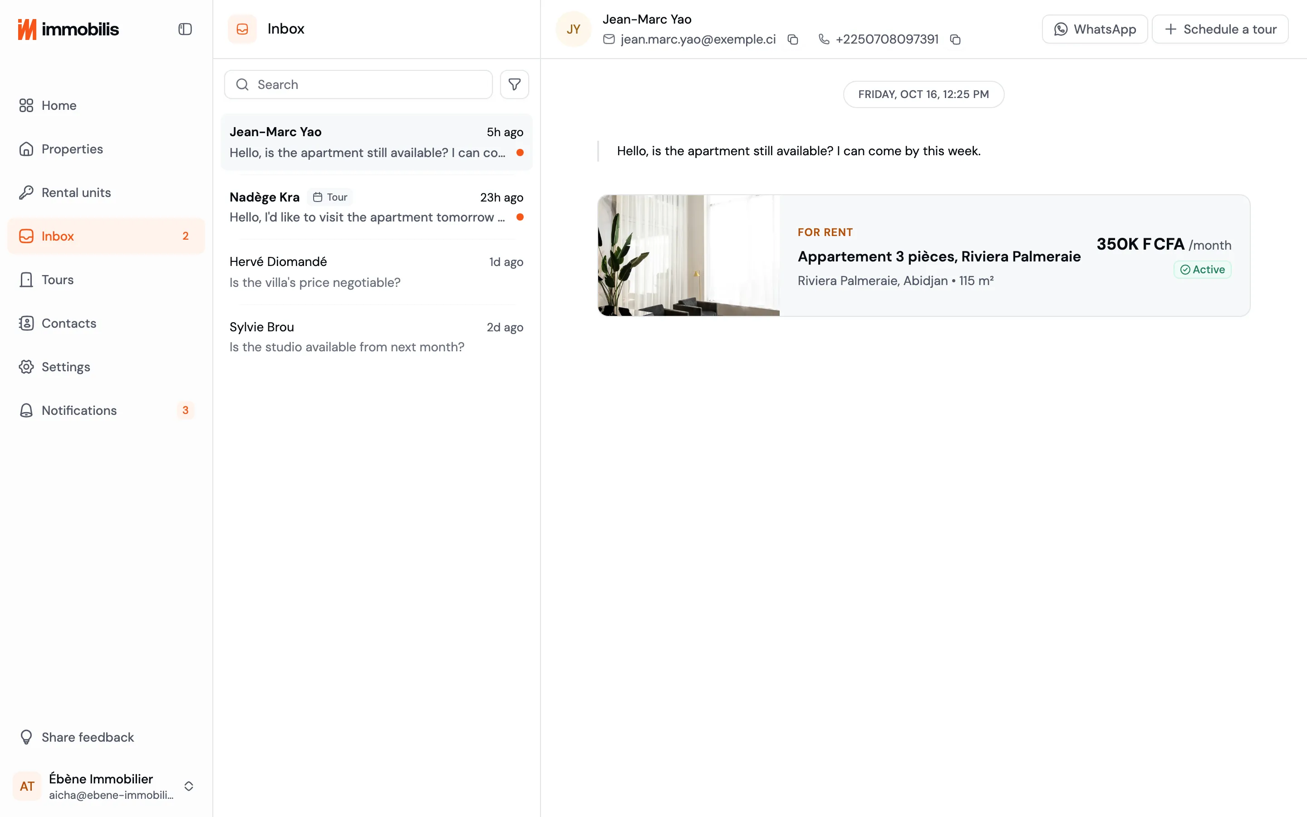This screenshot has width=1307, height=817.
Task: Open the filter funnel icon
Action: click(514, 84)
